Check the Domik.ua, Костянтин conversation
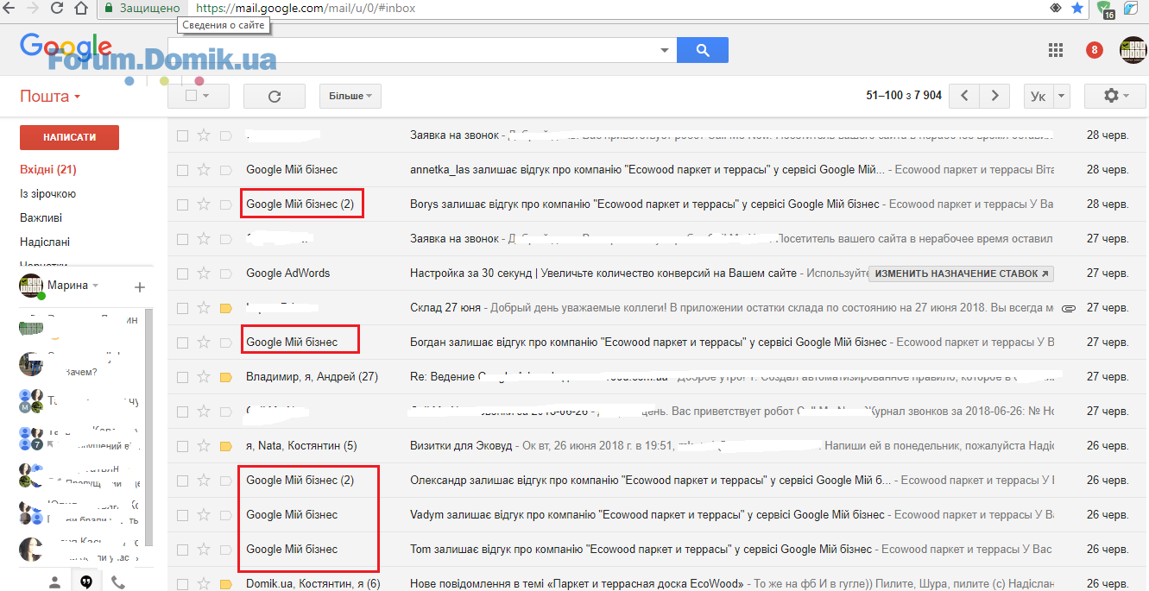 [182, 584]
